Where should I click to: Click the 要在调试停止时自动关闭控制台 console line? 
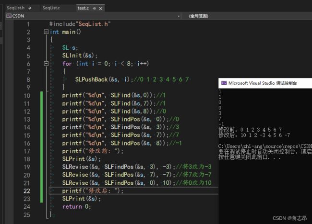point(265,152)
